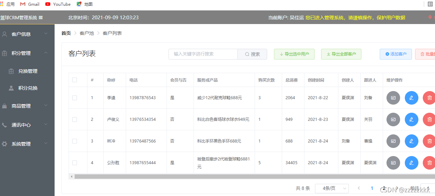435x196 pixels.
Task: Click the 总消费 column header
Action: [x=292, y=80]
